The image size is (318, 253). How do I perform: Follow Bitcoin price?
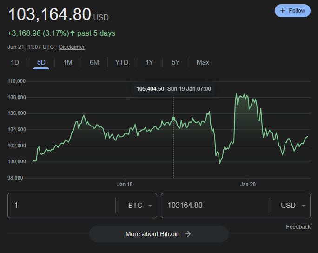coord(292,11)
